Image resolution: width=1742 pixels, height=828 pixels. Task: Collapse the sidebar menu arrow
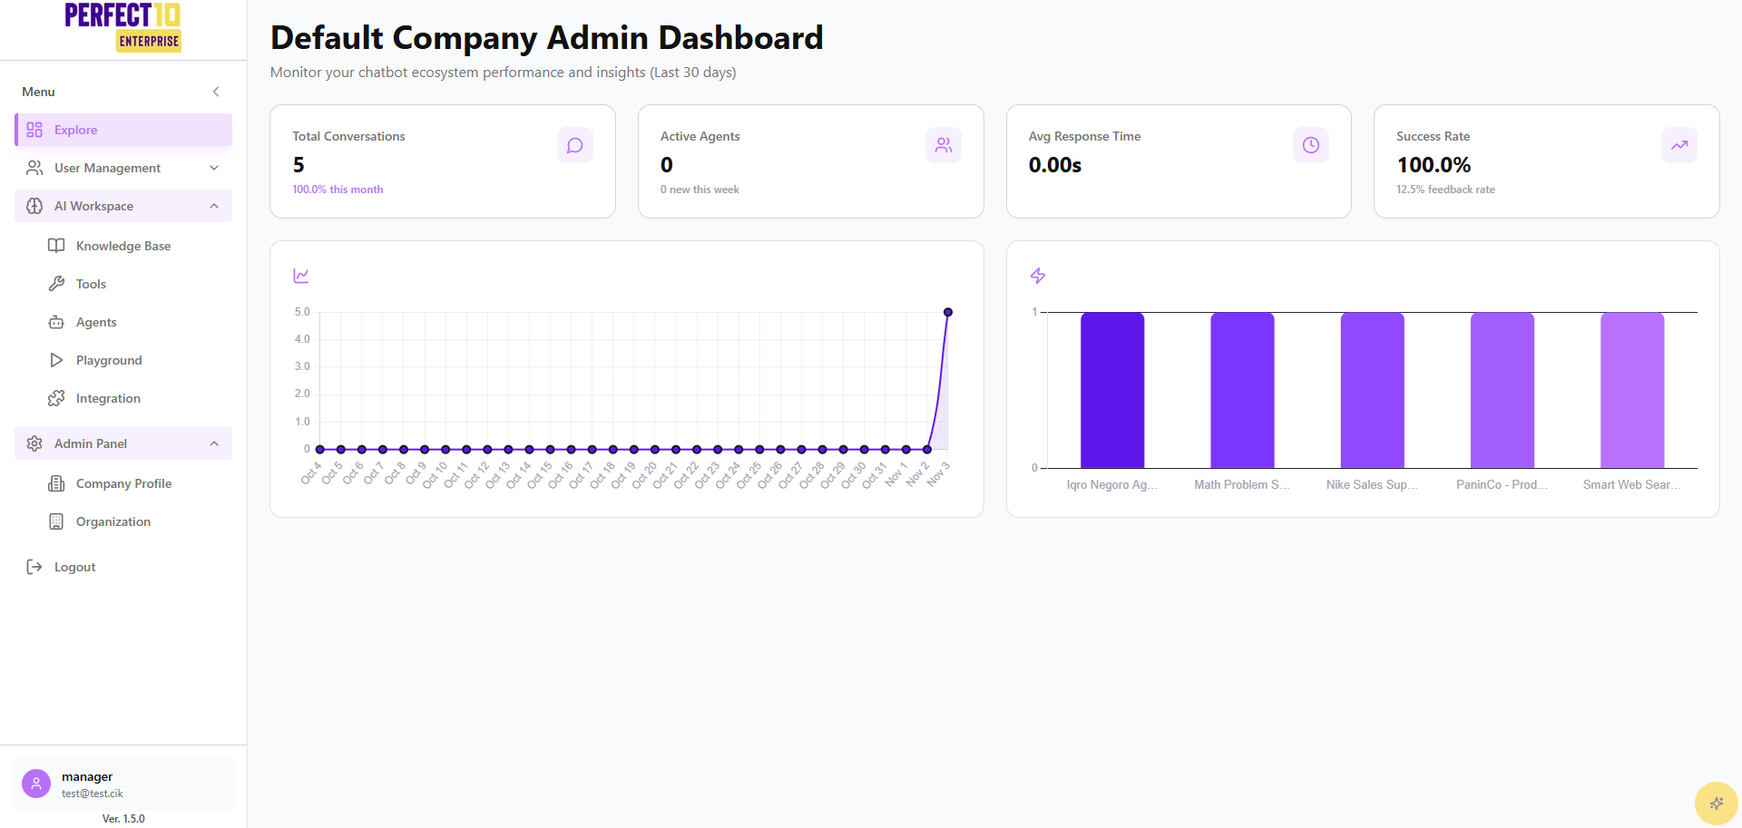click(216, 92)
